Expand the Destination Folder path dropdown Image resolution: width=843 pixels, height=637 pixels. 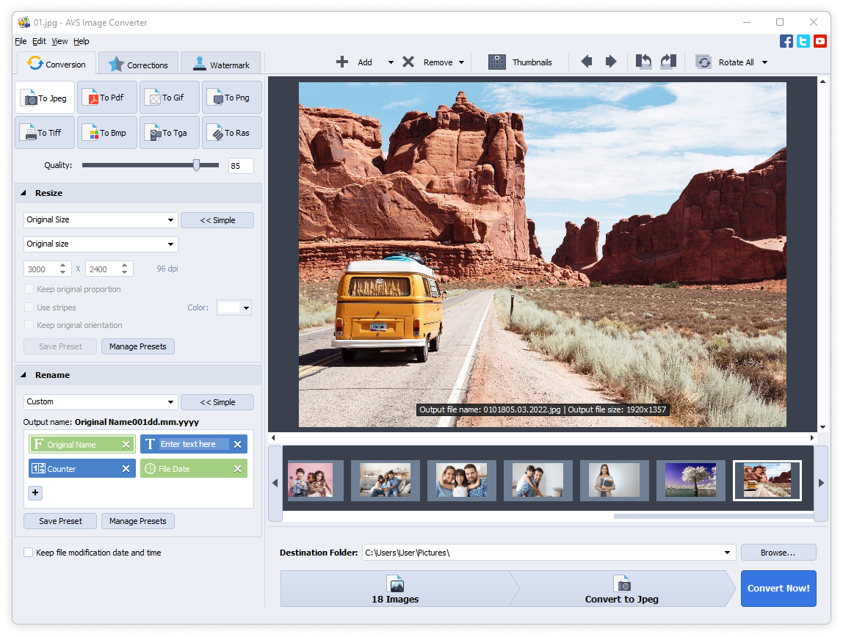[728, 553]
